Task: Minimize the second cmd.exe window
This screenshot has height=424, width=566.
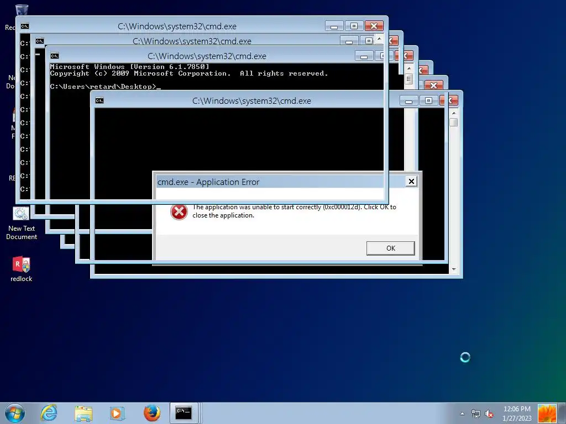Action: coord(349,41)
